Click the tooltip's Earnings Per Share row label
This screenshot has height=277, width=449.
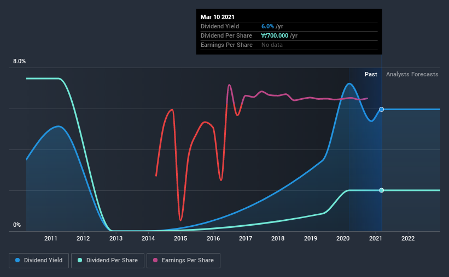[226, 45]
